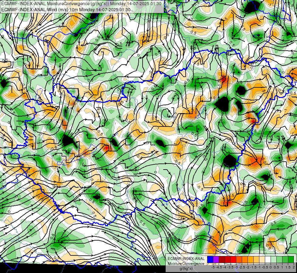The image size is (297, 273).
Task: Click the legend value '-5'
Action: (213, 267)
